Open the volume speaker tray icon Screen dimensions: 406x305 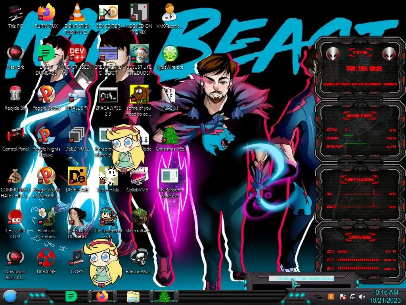[362, 296]
